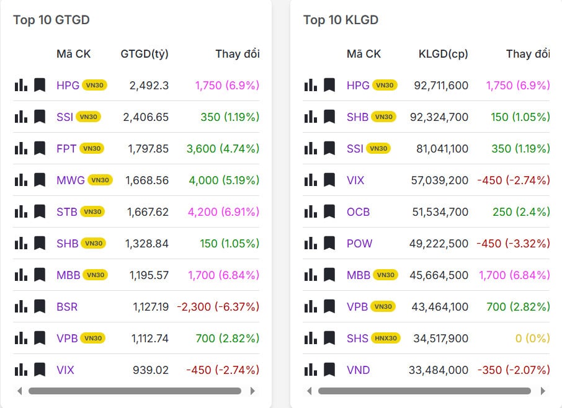Open the price chart icon for FPT
This screenshot has width=562, height=408.
tap(20, 148)
